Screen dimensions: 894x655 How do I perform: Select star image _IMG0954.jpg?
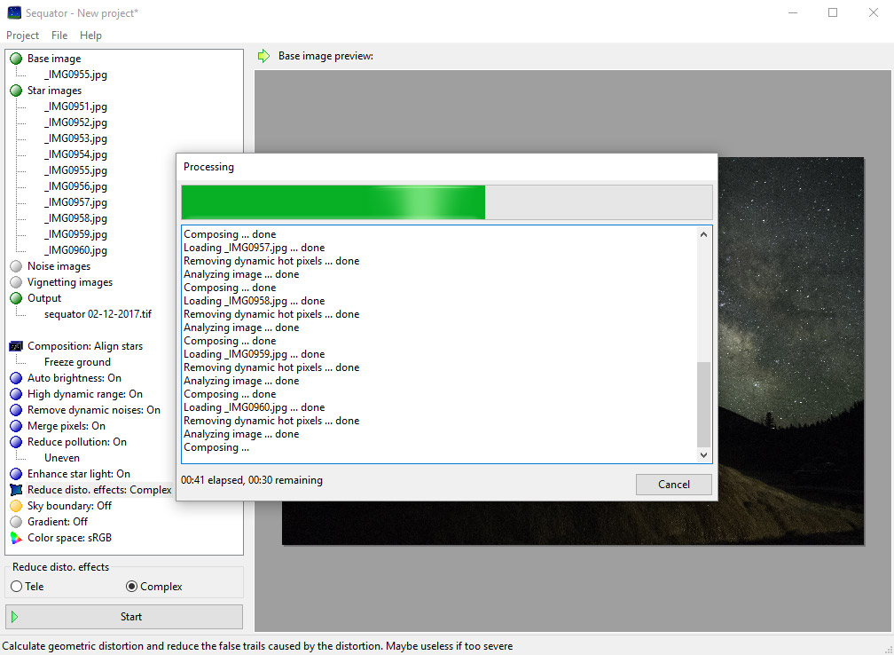click(x=76, y=154)
